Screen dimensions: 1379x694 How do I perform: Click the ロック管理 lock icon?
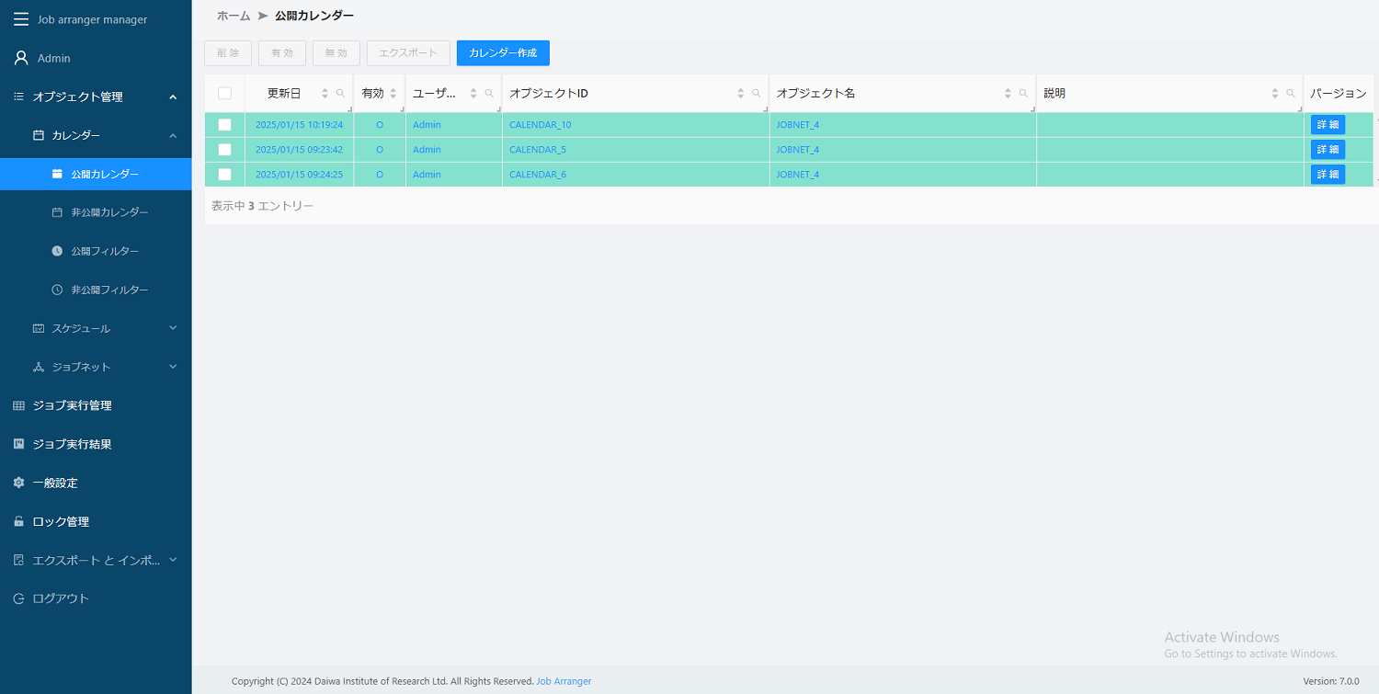click(18, 521)
